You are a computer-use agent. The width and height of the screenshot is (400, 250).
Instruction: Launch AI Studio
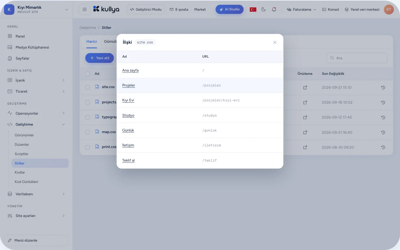[230, 9]
